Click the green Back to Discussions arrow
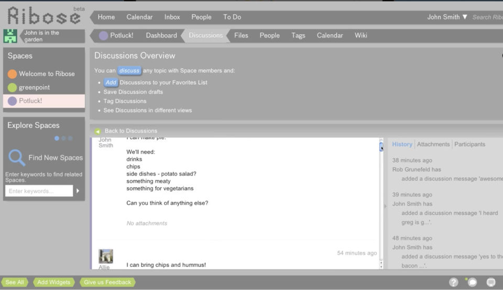503x290 pixels. pyautogui.click(x=97, y=131)
